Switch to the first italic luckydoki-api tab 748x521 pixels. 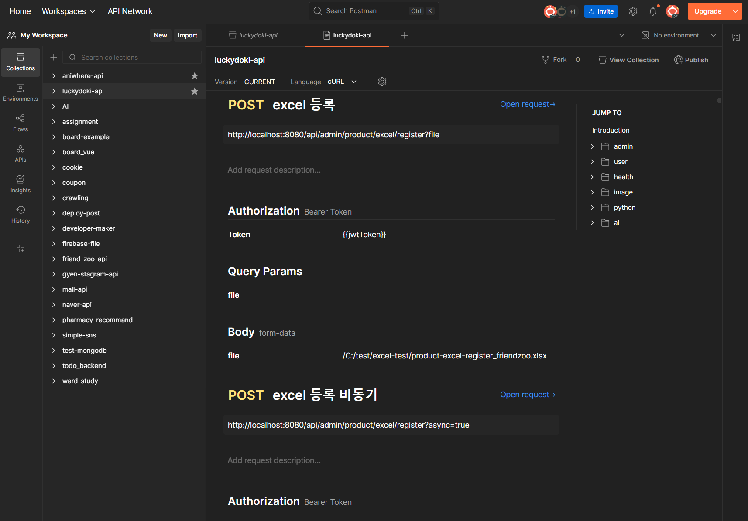coord(254,35)
